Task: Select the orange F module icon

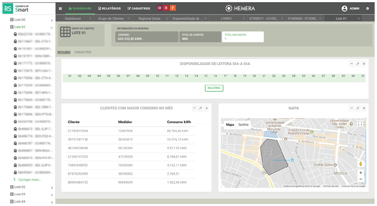Action: 173,8
